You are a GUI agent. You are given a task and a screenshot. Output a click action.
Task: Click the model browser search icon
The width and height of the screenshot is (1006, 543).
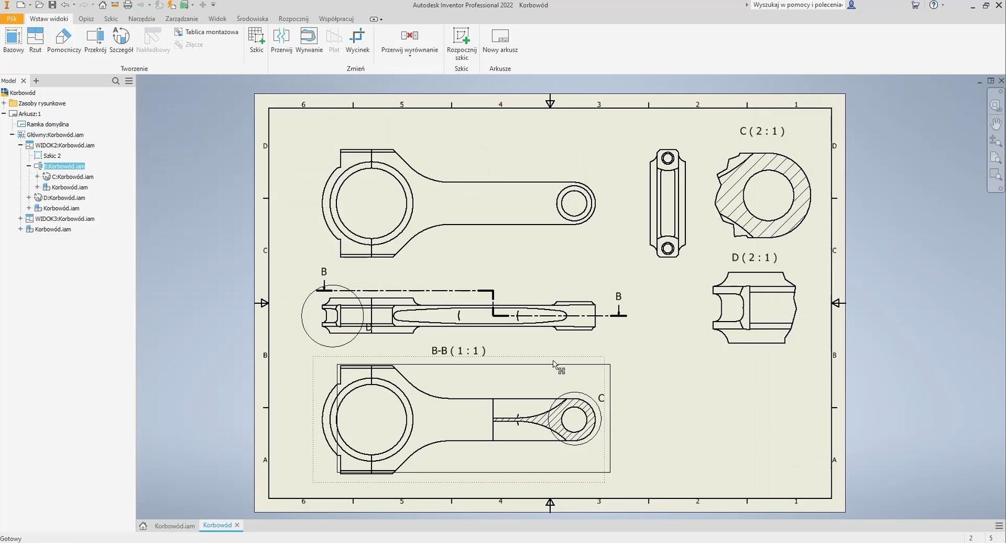(x=116, y=81)
